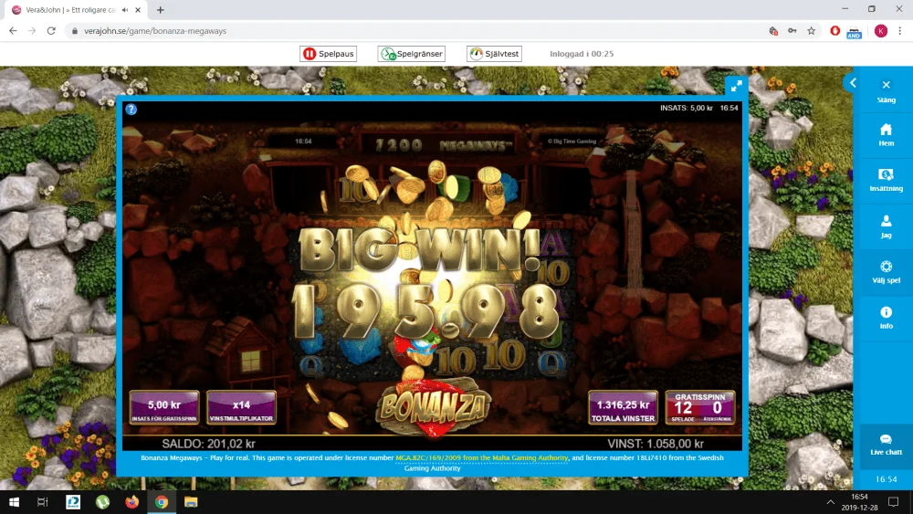Viewport: 913px width, 514px height.
Task: Bookmark this page with the star
Action: [811, 31]
